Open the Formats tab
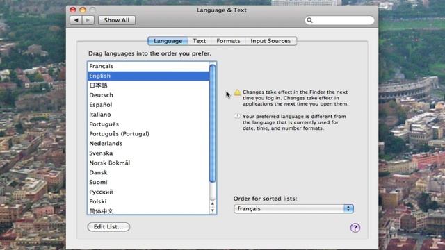Viewport: 445px width, 250px height. (x=228, y=41)
